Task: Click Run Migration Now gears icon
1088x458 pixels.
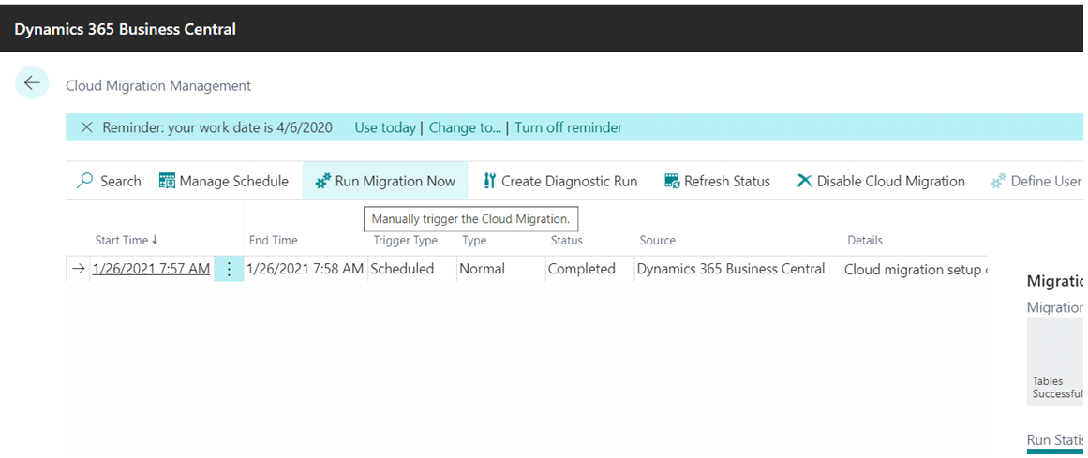Action: 323,181
